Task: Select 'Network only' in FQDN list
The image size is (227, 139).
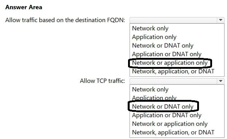Action: tap(150, 28)
